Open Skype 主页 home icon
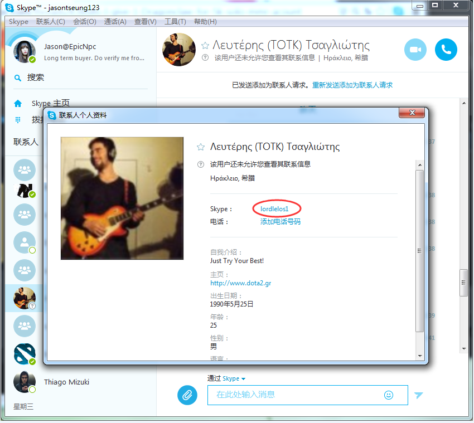The height and width of the screenshot is (423, 474). [18, 104]
